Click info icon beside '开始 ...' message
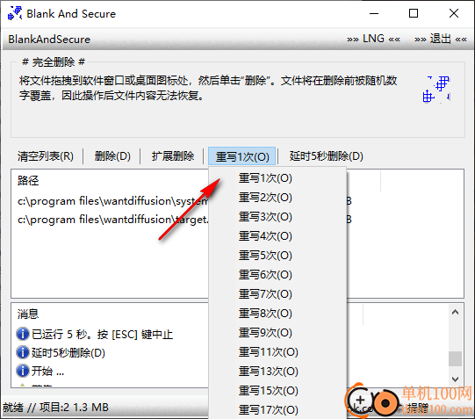 (x=23, y=371)
